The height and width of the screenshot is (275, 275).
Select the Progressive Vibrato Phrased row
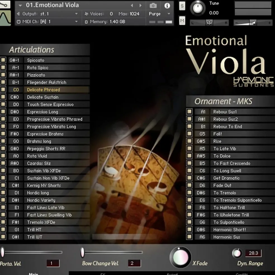click(x=57, y=119)
